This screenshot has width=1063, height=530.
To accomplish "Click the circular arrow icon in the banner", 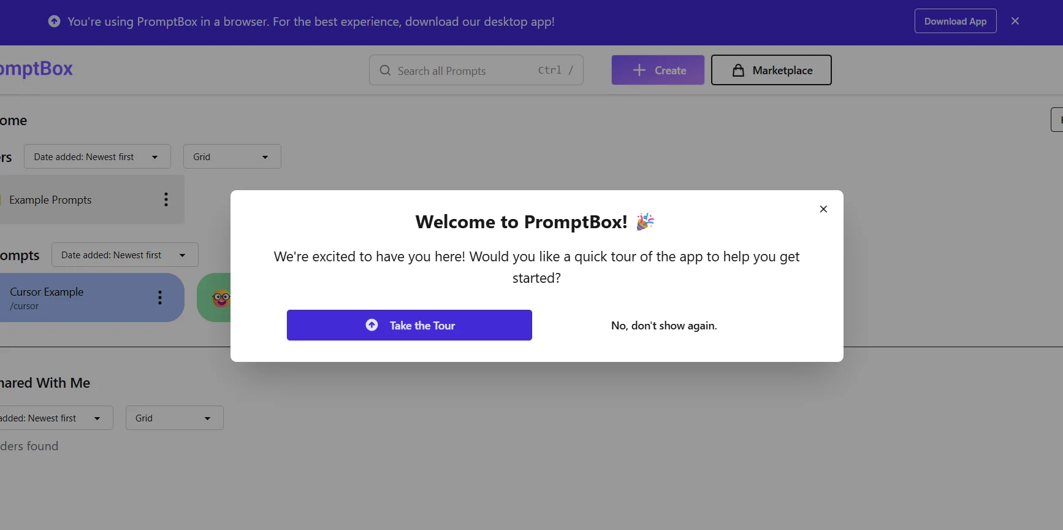I will [54, 21].
